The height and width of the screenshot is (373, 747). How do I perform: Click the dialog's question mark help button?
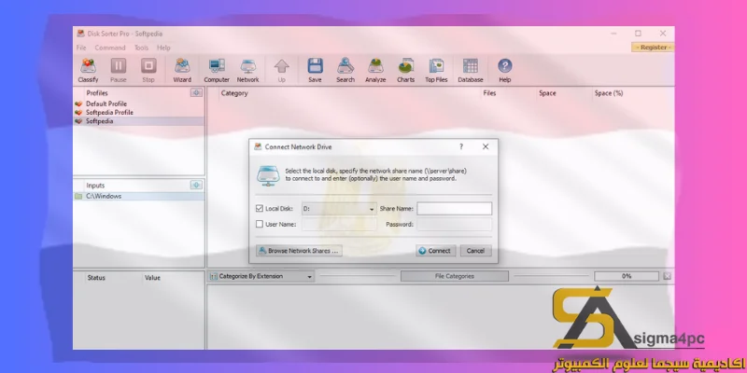coord(461,146)
